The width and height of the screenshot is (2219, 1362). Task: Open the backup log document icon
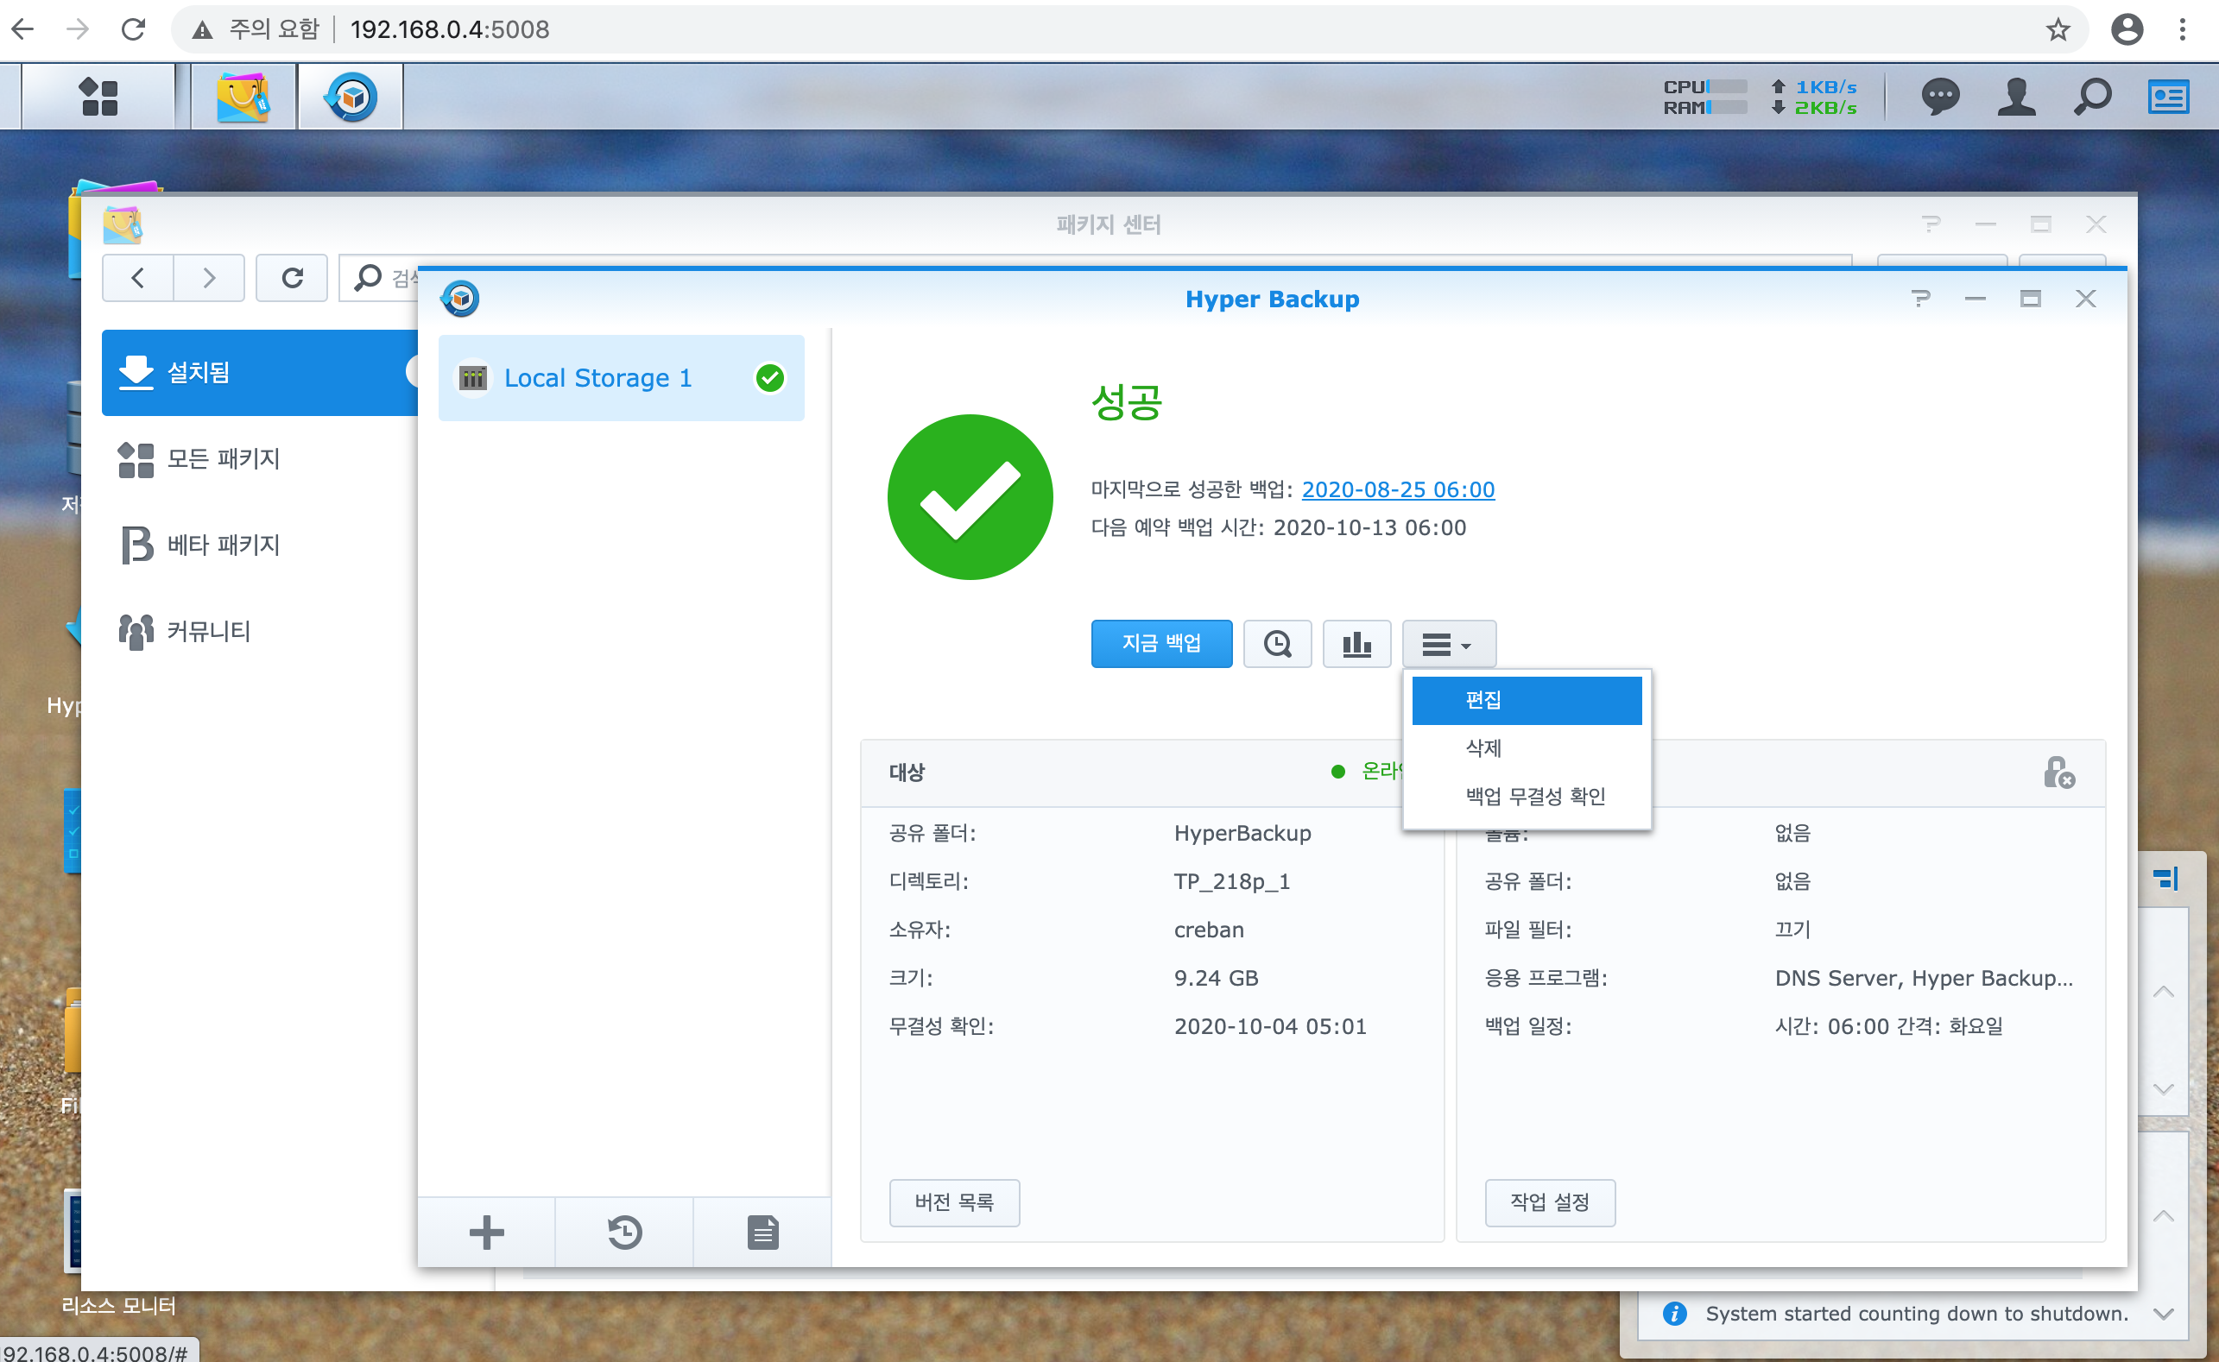coord(762,1232)
